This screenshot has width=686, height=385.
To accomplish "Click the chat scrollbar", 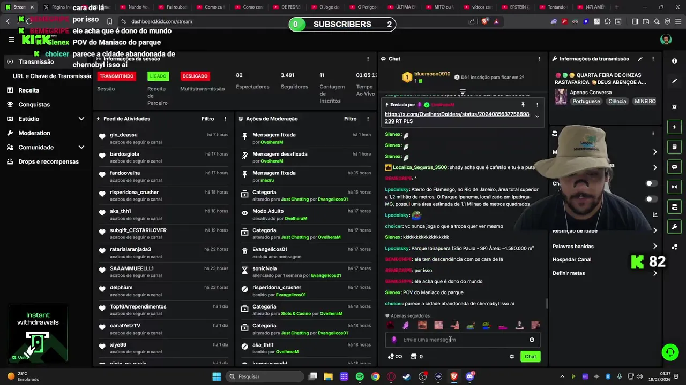I will coord(546,303).
